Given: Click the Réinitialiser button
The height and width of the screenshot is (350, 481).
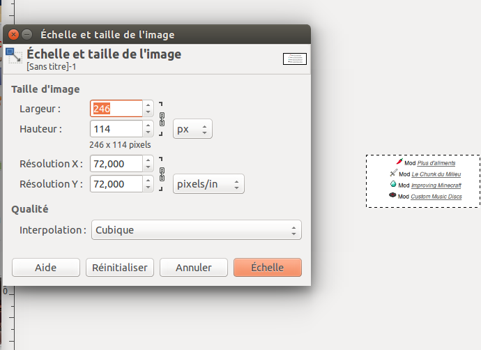Looking at the screenshot, I should coord(120,267).
